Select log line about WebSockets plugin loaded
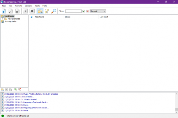This screenshot has width=178, height=118. 31,94
